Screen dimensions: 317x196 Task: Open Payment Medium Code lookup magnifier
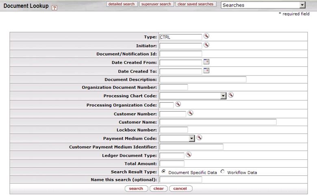(x=199, y=138)
